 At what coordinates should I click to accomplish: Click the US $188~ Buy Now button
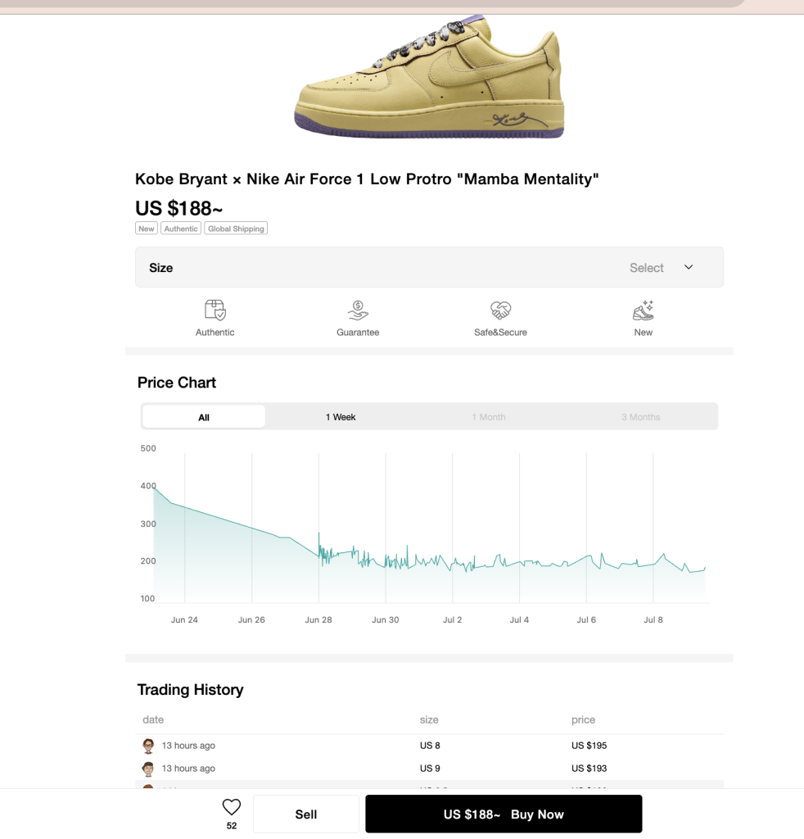[x=504, y=814]
